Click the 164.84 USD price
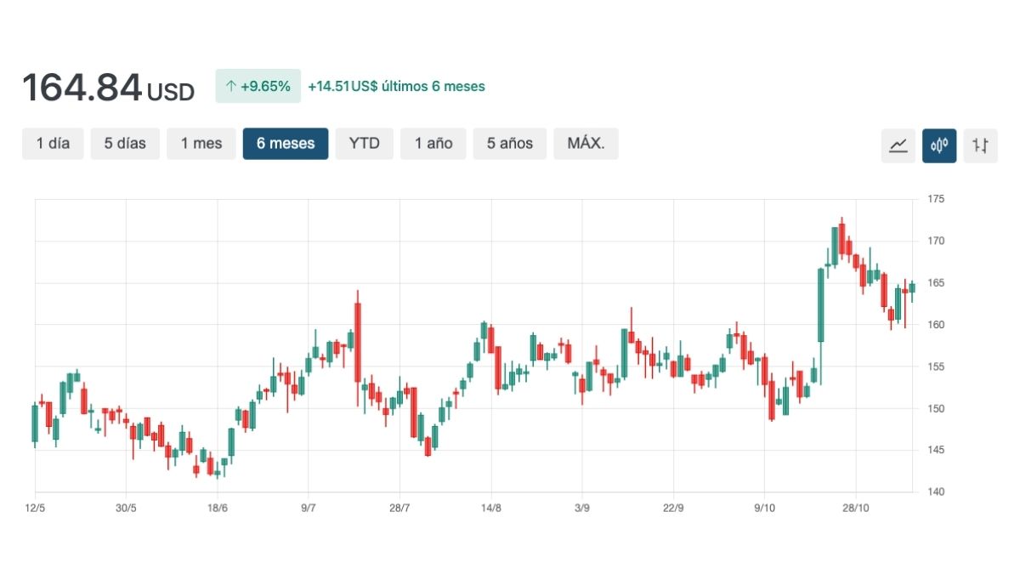Screen dimensions: 1020x574 pos(108,88)
